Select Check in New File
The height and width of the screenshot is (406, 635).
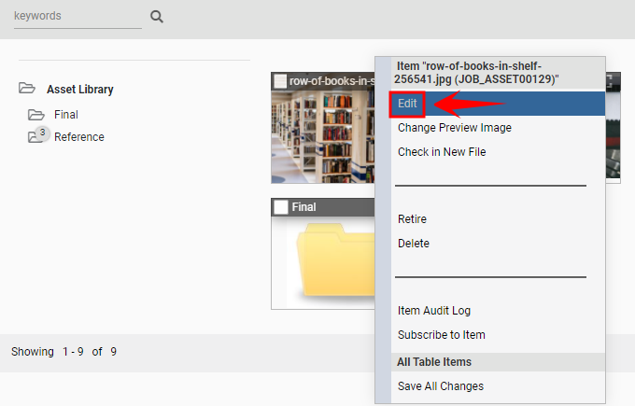coord(498,152)
